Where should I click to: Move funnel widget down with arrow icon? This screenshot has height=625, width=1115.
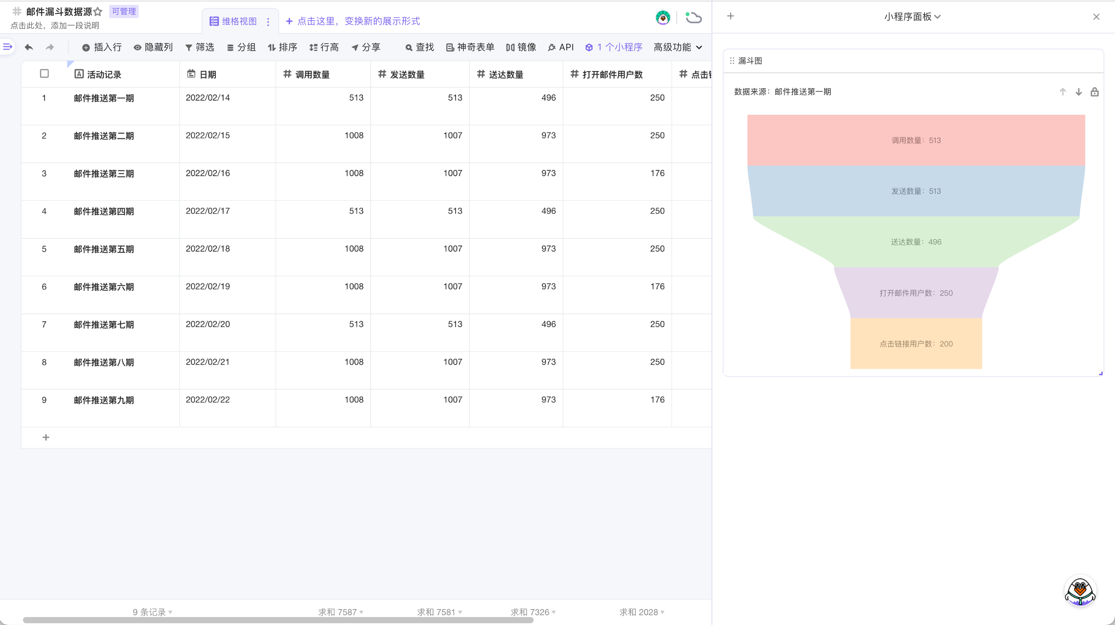point(1078,92)
